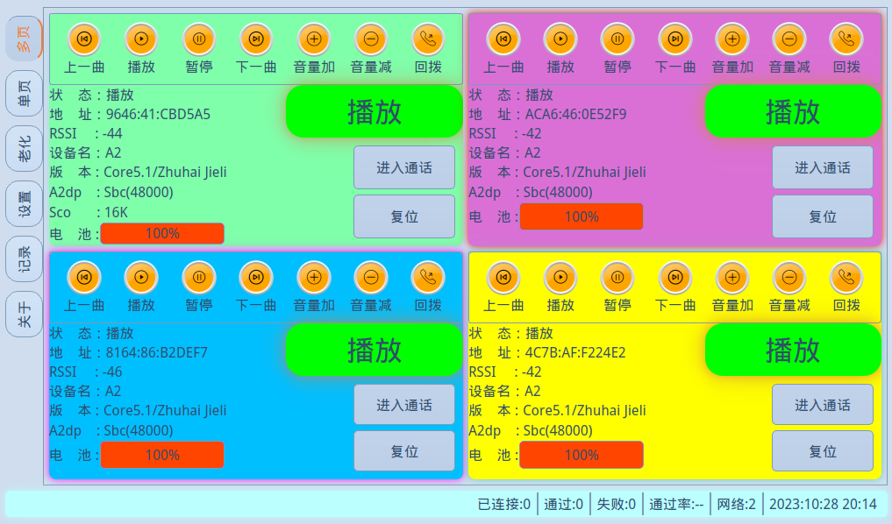This screenshot has width=892, height=524.
Task: Click 进入通话 button in purple panel
Action: point(823,167)
